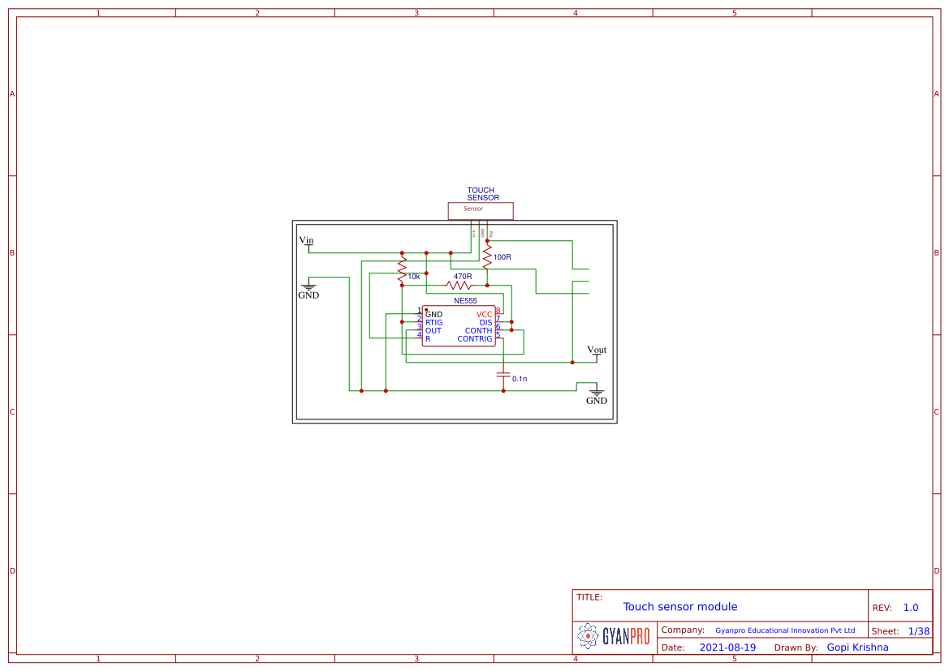Select the 0.1n capacitor symbol
This screenshot has width=949, height=671.
(x=503, y=375)
